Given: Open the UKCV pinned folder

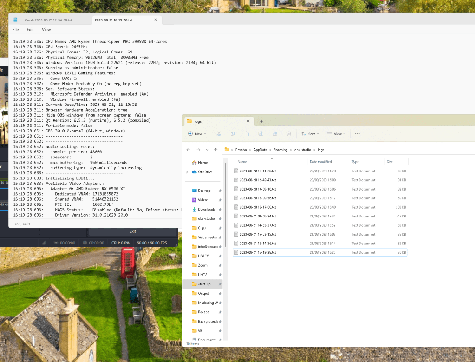Looking at the screenshot, I should click(202, 275).
